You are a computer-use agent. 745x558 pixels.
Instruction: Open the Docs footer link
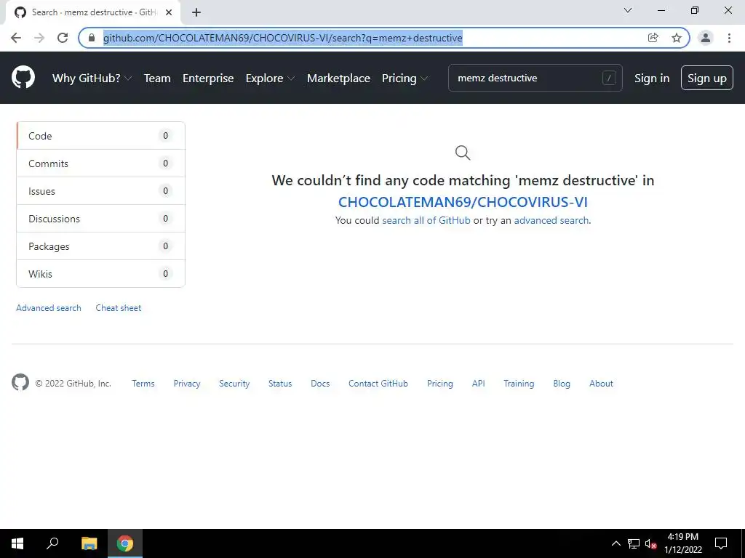[320, 384]
